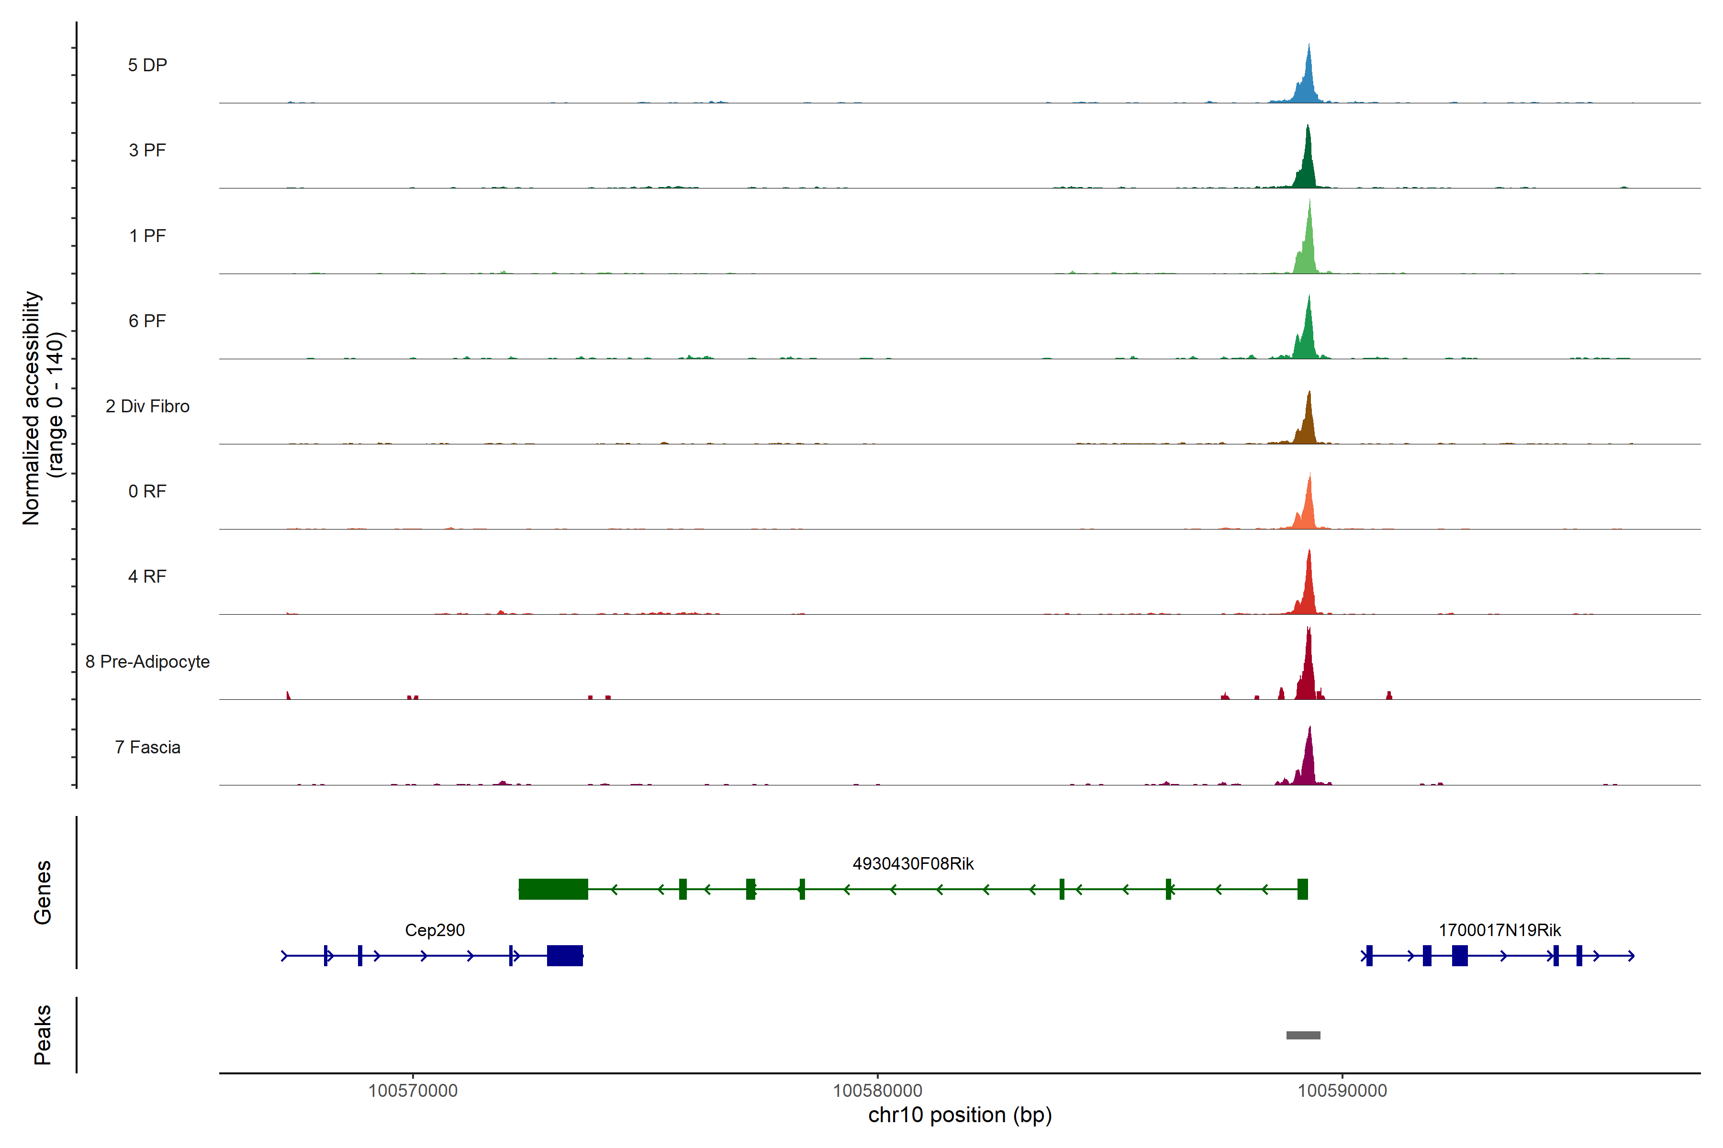Image resolution: width=1723 pixels, height=1148 pixels.
Task: Click the 7 Fascia track label
Action: pyautogui.click(x=147, y=748)
